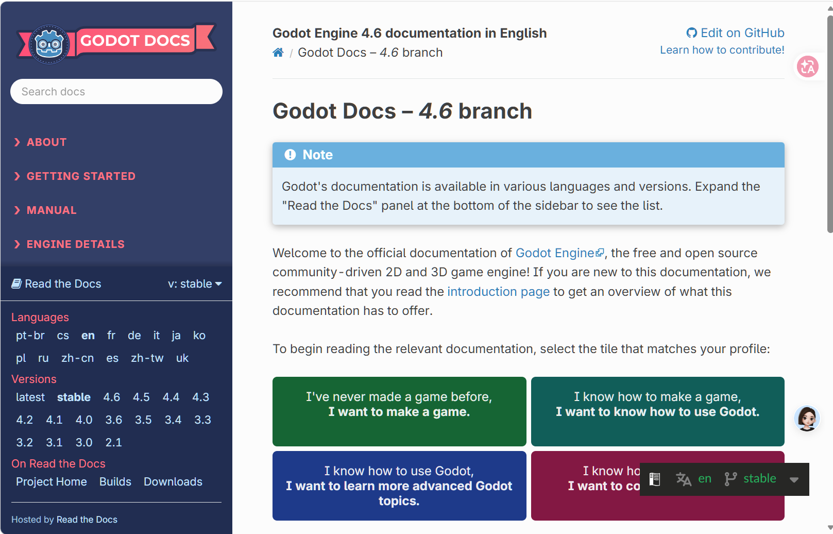Click the home breadcrumb icon
The height and width of the screenshot is (534, 833).
278,53
